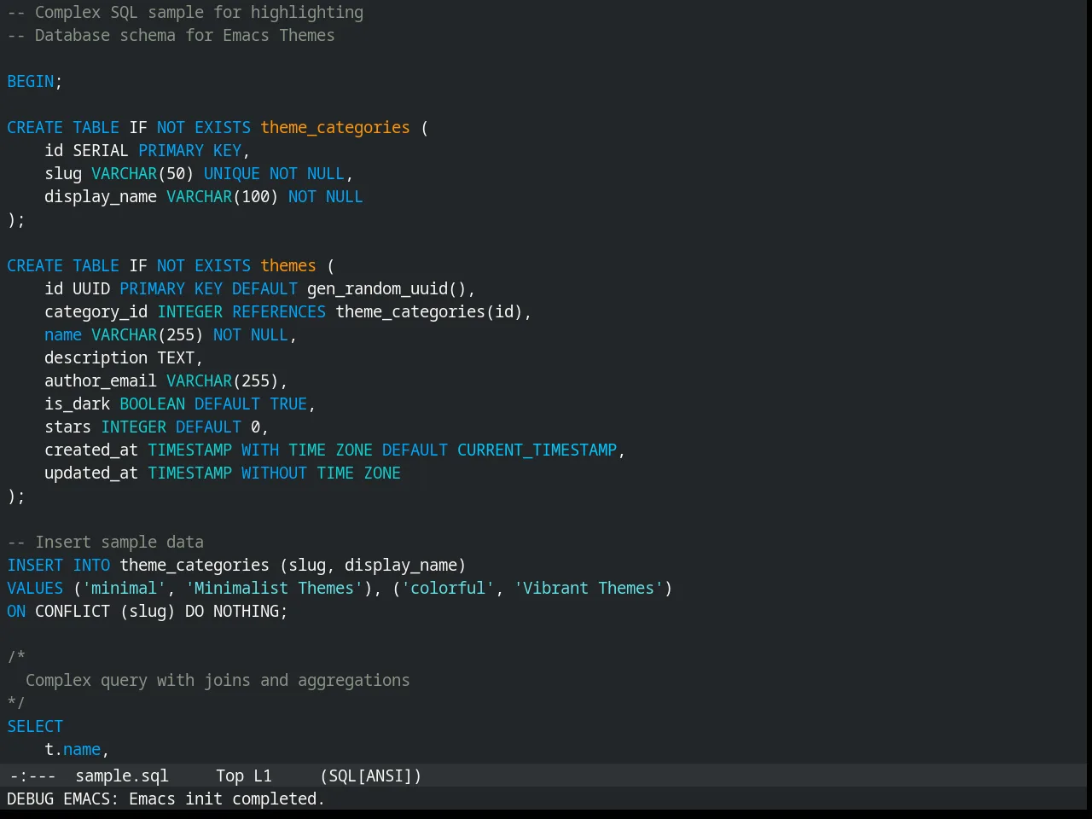This screenshot has width=1092, height=819.
Task: Click the BEGIN keyword
Action: pyautogui.click(x=31, y=82)
